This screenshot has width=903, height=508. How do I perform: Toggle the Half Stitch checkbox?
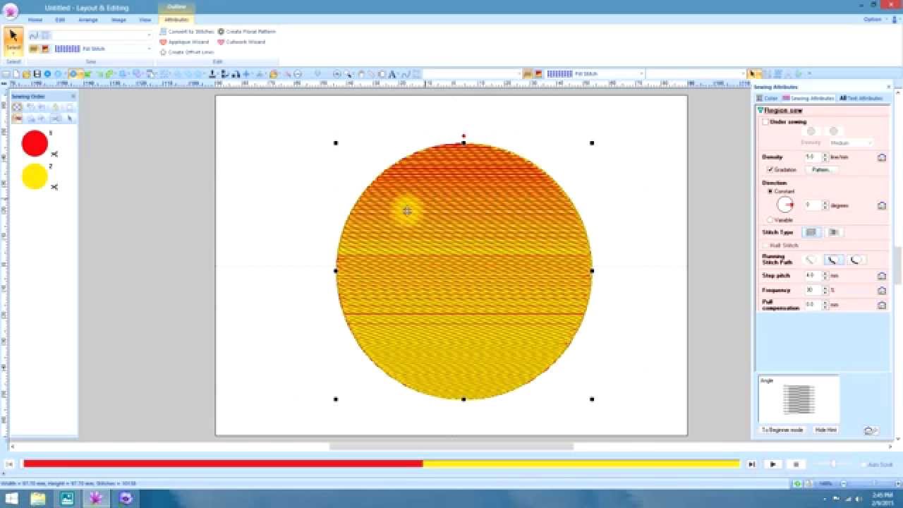765,246
